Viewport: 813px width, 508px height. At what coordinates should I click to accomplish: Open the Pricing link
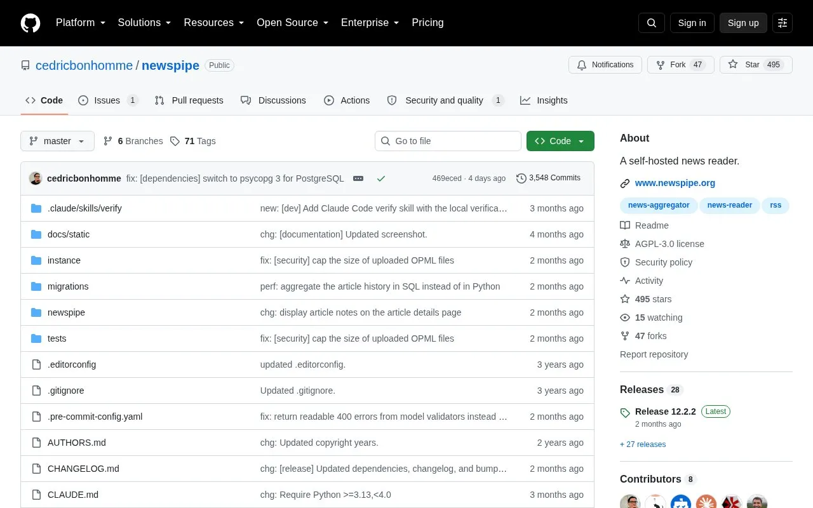tap(427, 23)
